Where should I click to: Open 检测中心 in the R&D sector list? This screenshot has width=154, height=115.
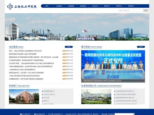(x=46, y=101)
